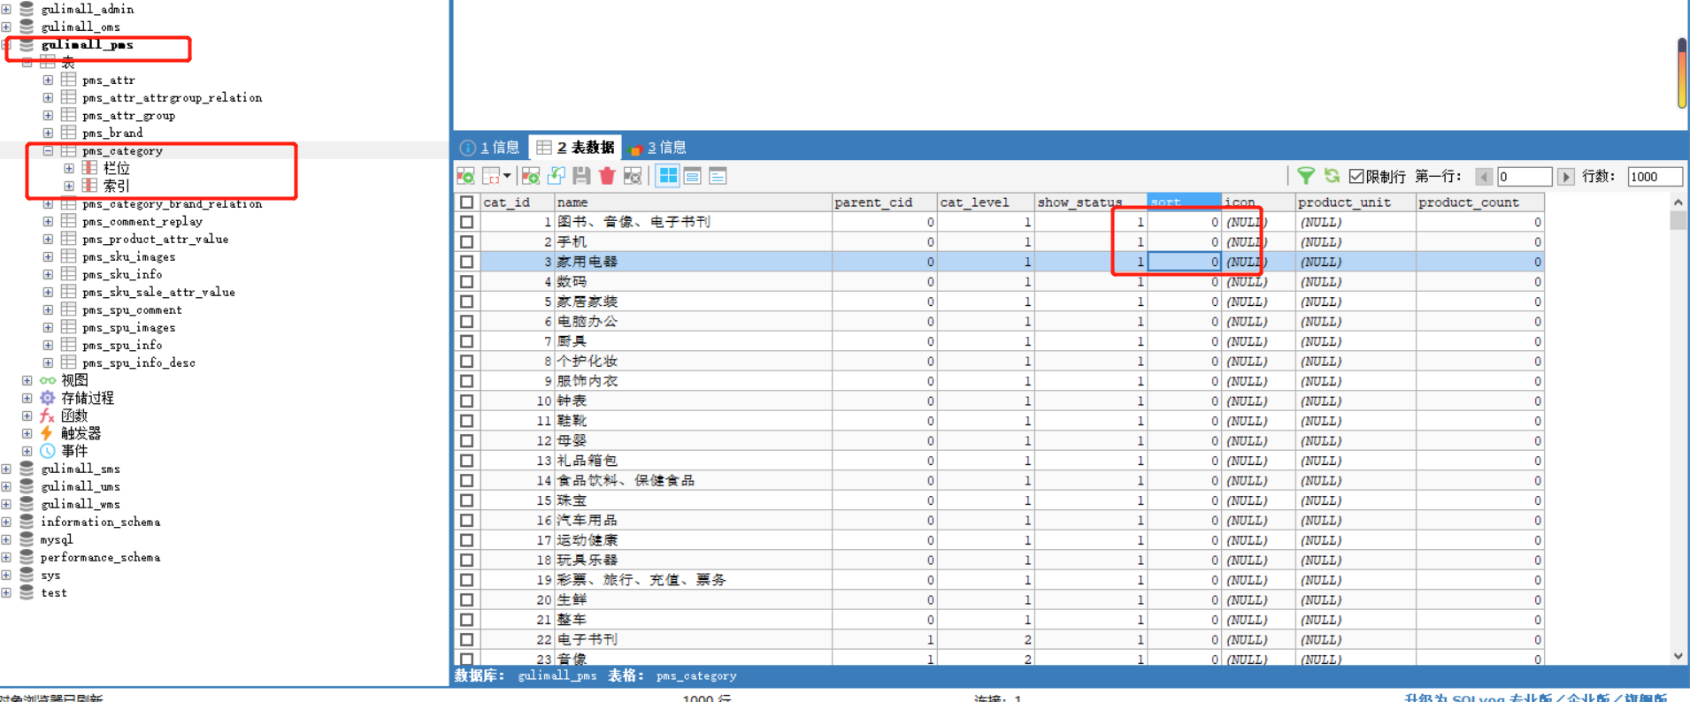Select the pms_spu_info_desc table
1690x702 pixels.
click(x=139, y=362)
